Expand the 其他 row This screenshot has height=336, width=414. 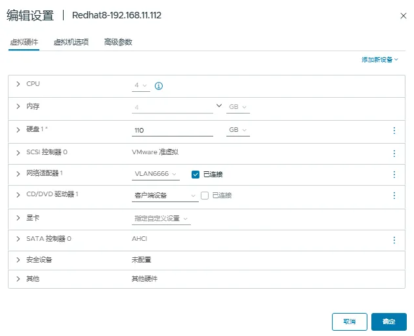coord(18,279)
